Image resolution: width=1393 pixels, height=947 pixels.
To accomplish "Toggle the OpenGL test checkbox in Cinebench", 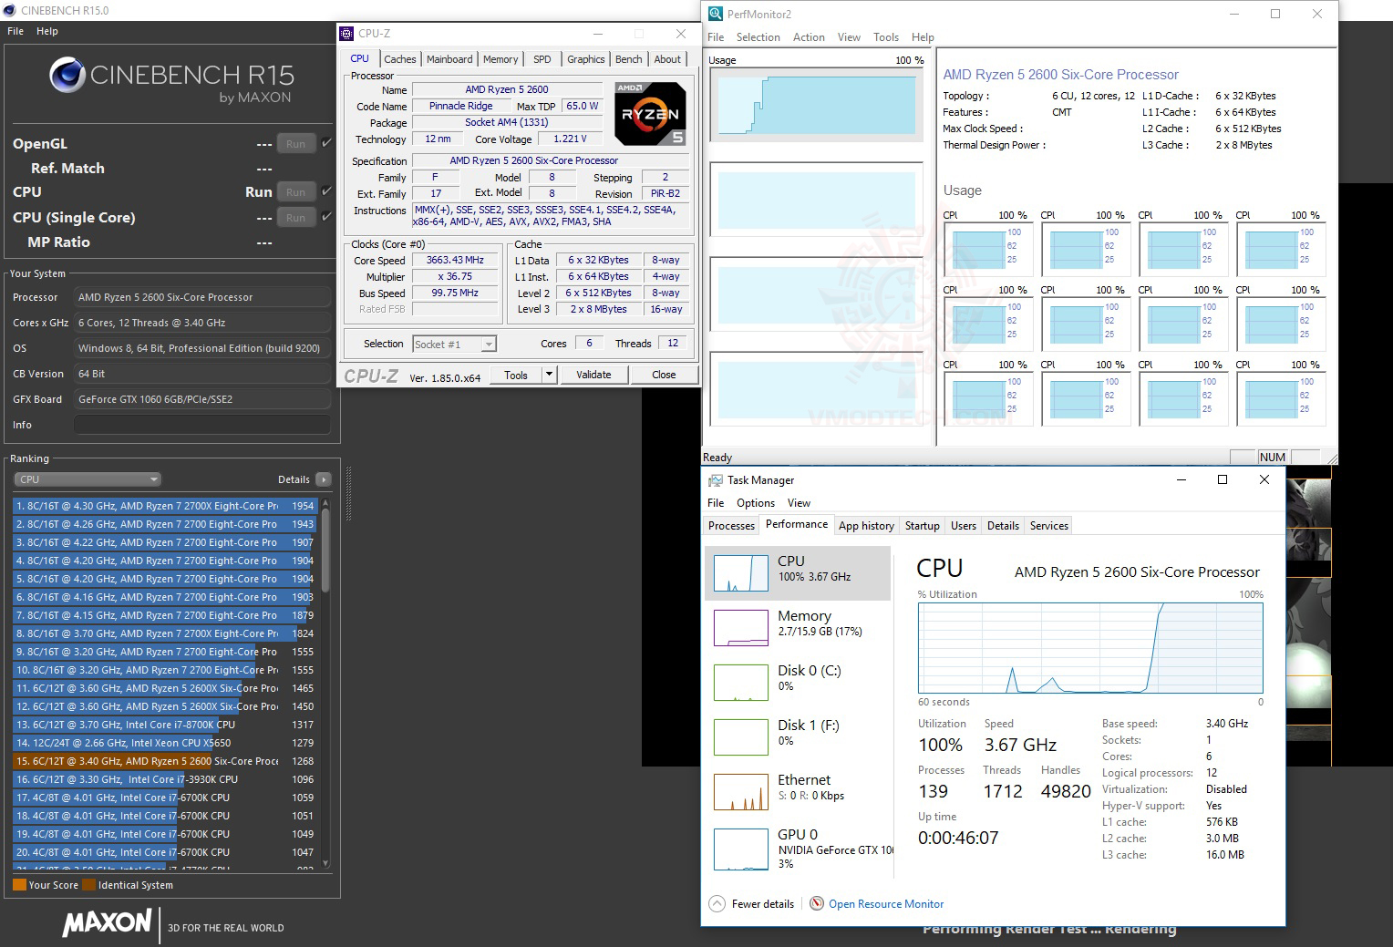I will (326, 143).
